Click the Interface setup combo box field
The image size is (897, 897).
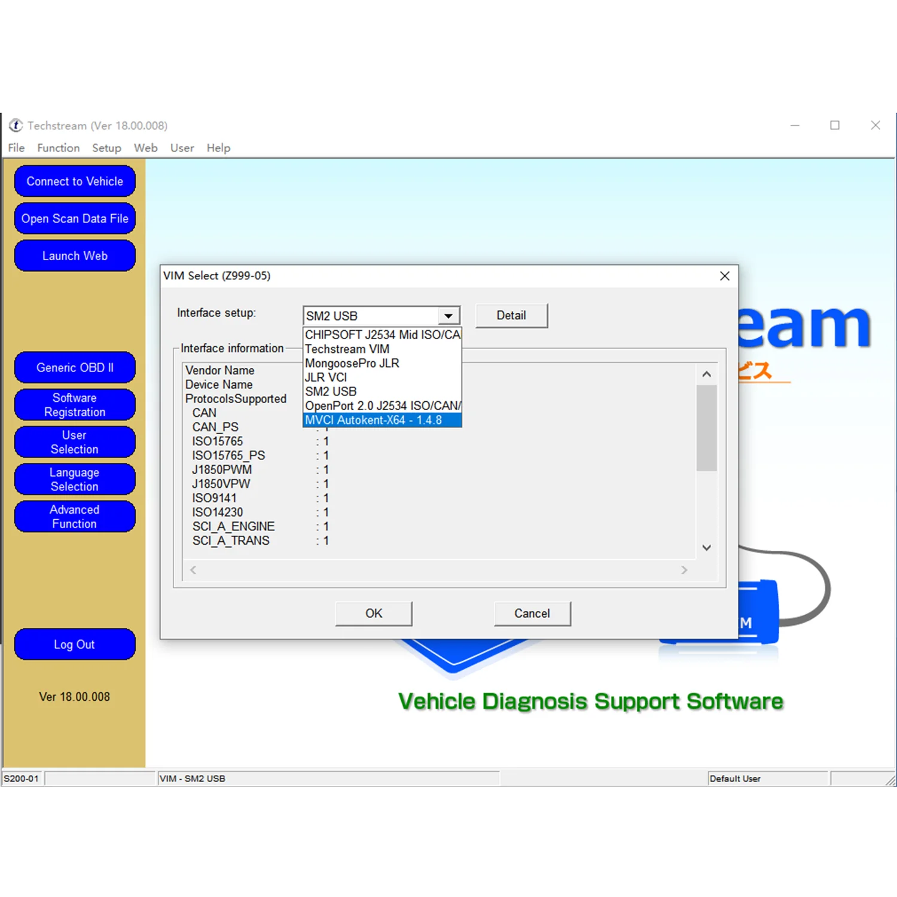(382, 316)
